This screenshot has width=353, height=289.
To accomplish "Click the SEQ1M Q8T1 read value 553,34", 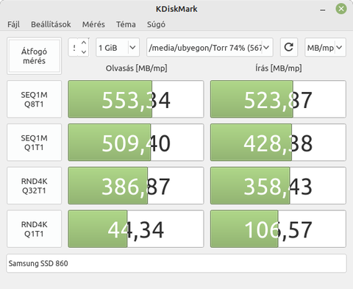I will click(136, 99).
